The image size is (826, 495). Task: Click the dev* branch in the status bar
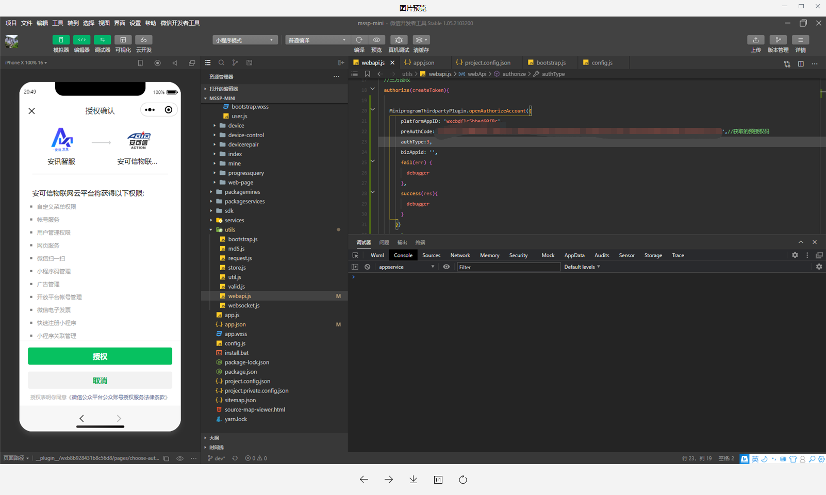(217, 458)
